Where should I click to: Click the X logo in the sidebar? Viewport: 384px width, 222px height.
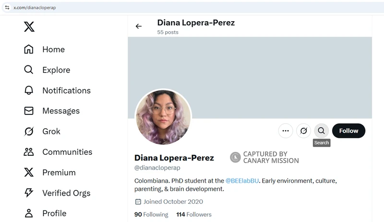(29, 26)
